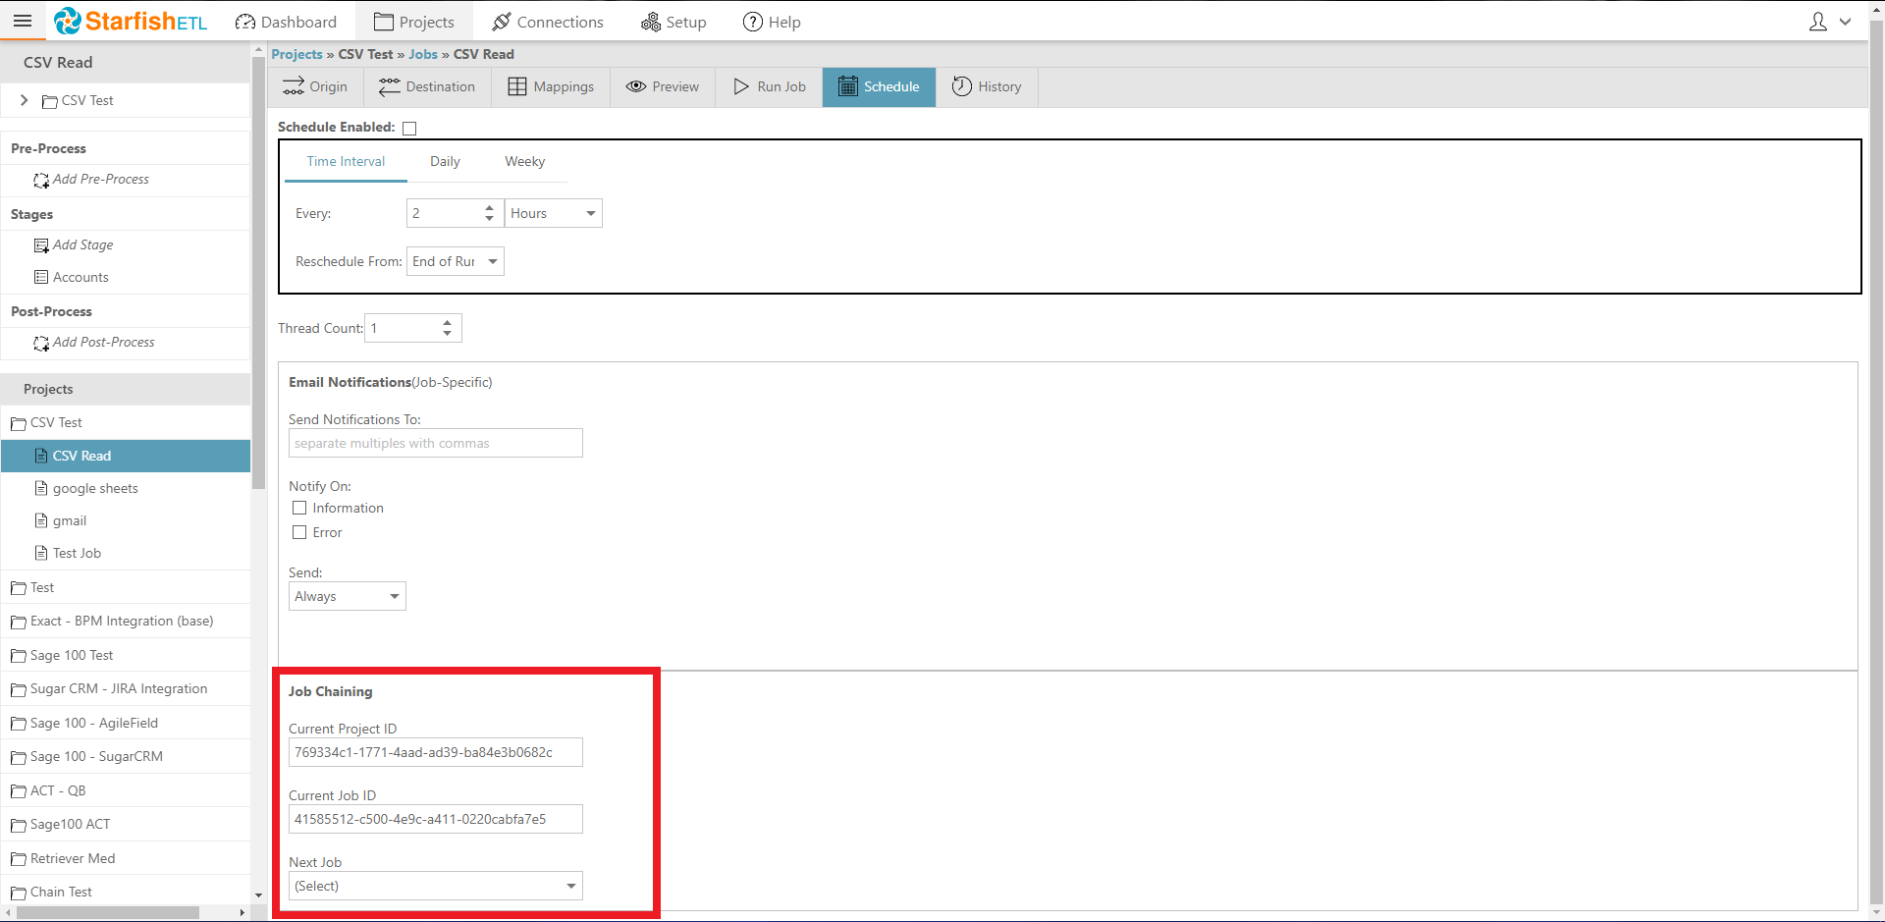The image size is (1885, 922).
Task: Click the Add Post-Process link
Action: tap(104, 342)
